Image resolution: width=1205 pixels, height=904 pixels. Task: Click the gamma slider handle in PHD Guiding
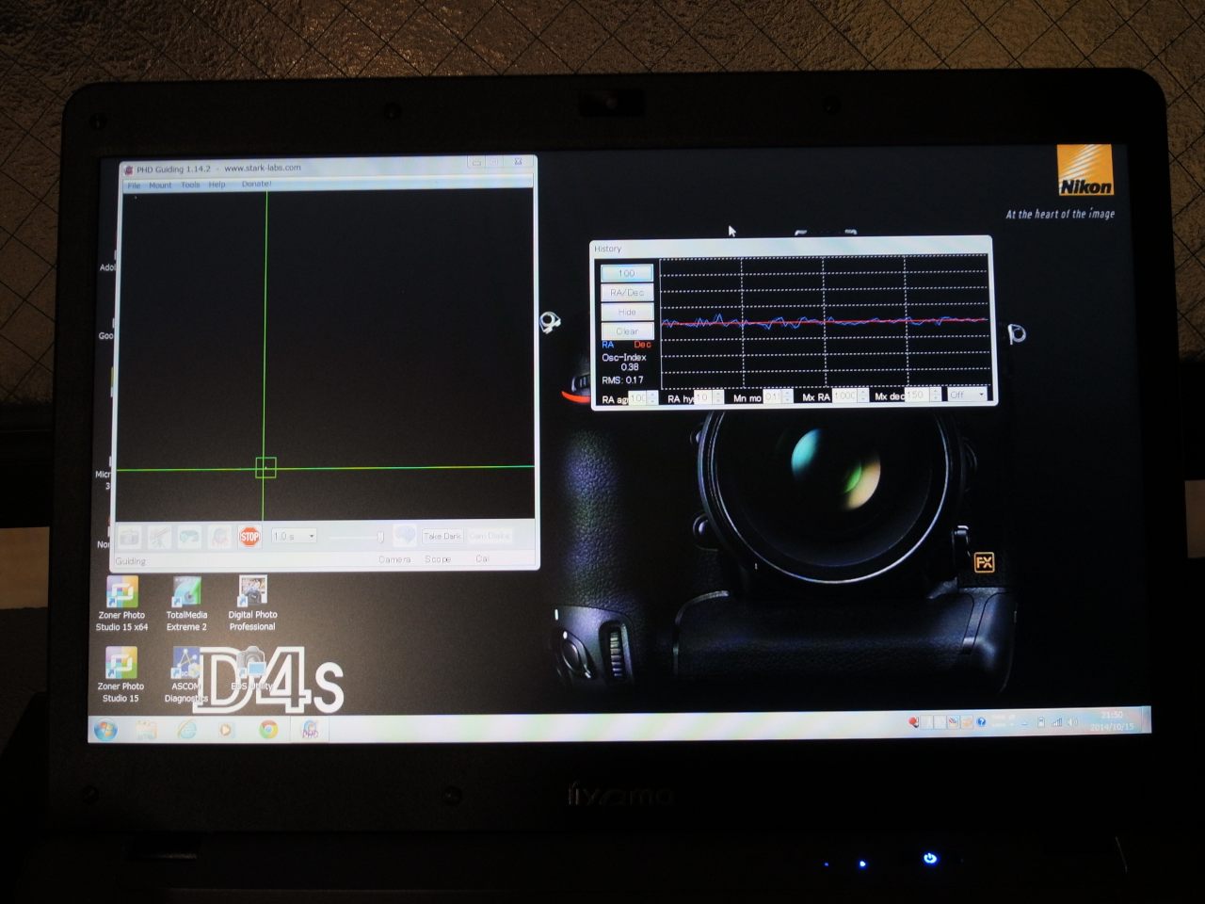coord(380,537)
